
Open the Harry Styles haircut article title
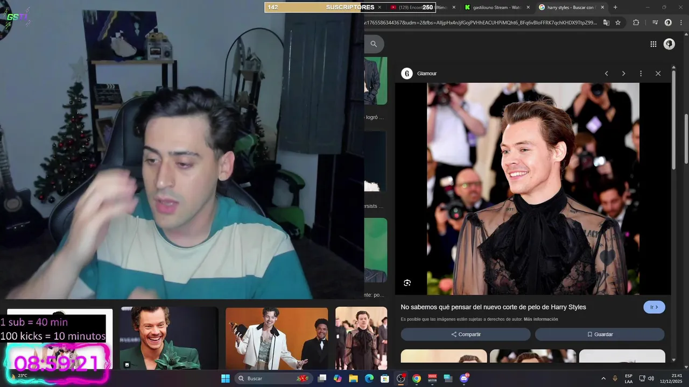(493, 307)
